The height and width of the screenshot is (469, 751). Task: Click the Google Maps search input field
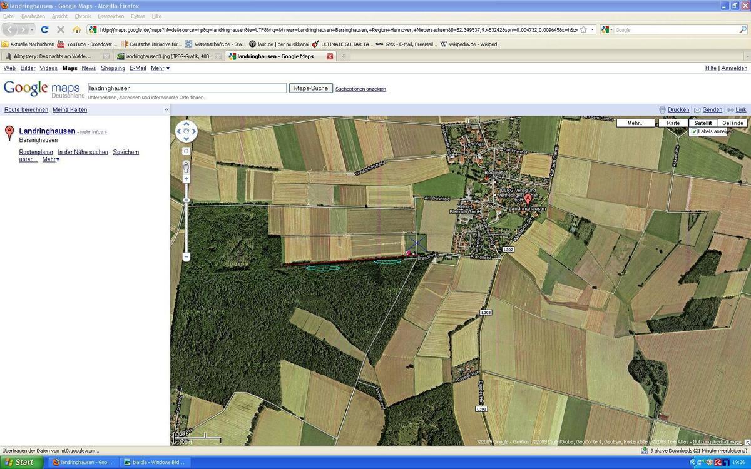point(186,88)
